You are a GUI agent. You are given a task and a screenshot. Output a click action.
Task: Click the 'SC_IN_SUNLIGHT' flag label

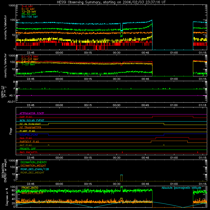(x=30, y=124)
